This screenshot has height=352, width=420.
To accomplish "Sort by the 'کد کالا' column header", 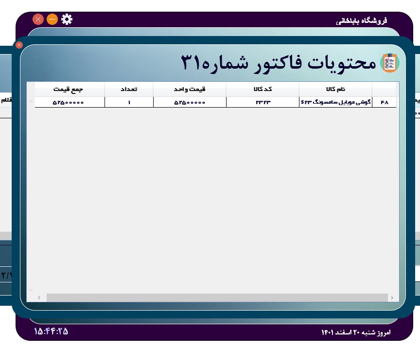I will coord(262,89).
